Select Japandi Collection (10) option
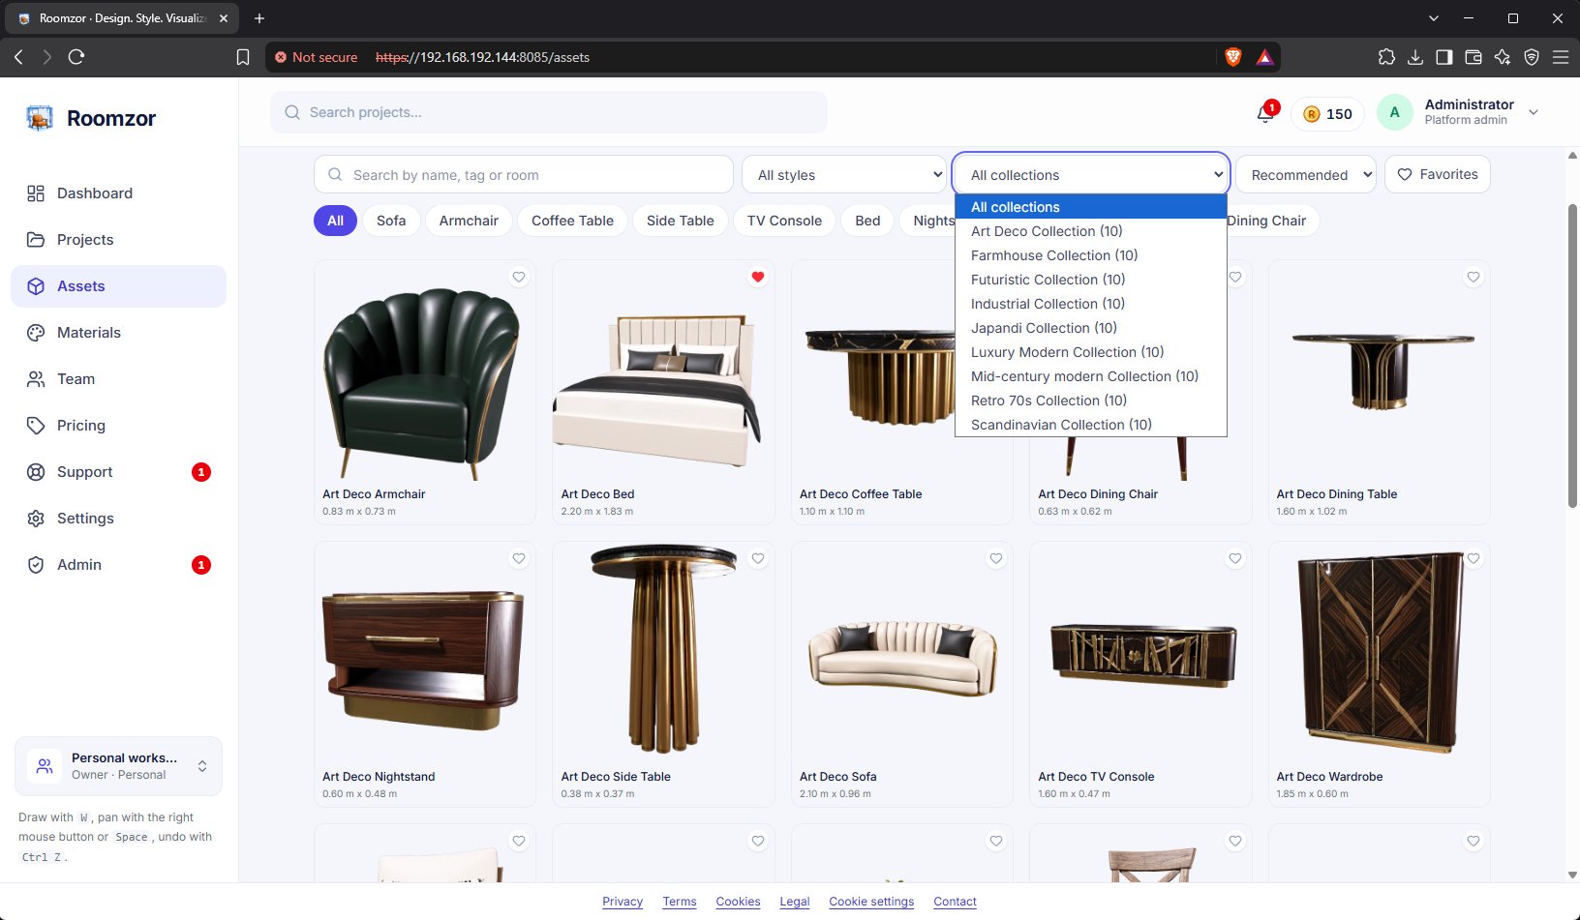Image resolution: width=1580 pixels, height=920 pixels. click(x=1090, y=328)
